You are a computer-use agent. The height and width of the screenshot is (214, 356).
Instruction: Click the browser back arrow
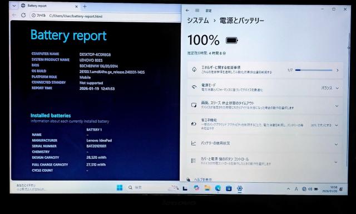click(x=14, y=15)
